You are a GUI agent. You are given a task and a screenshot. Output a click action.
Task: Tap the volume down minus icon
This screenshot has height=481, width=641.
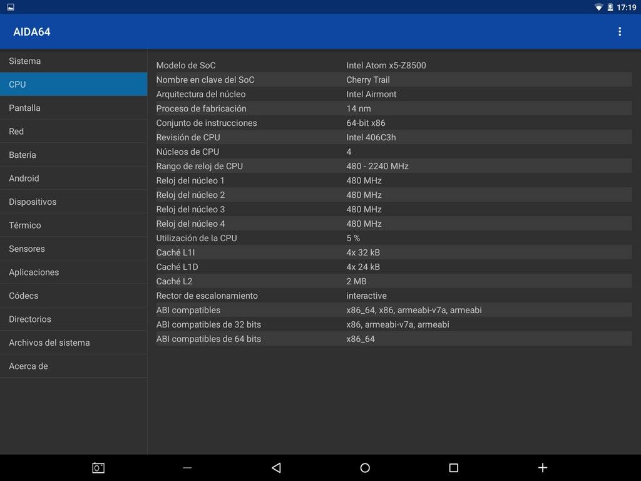pyautogui.click(x=187, y=467)
